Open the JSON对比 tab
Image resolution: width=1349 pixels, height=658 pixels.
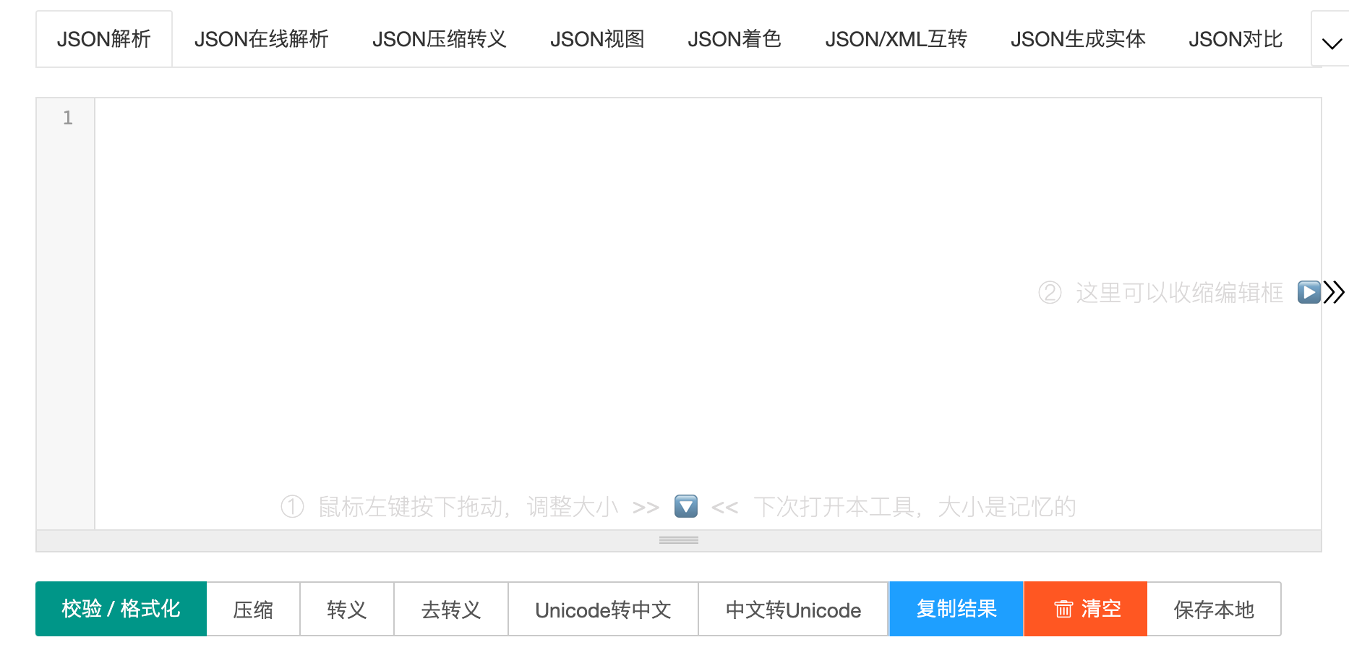(1235, 39)
